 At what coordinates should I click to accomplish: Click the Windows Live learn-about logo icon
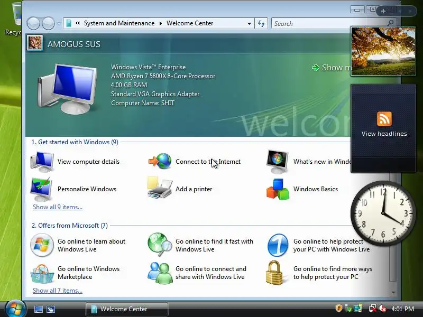42,245
